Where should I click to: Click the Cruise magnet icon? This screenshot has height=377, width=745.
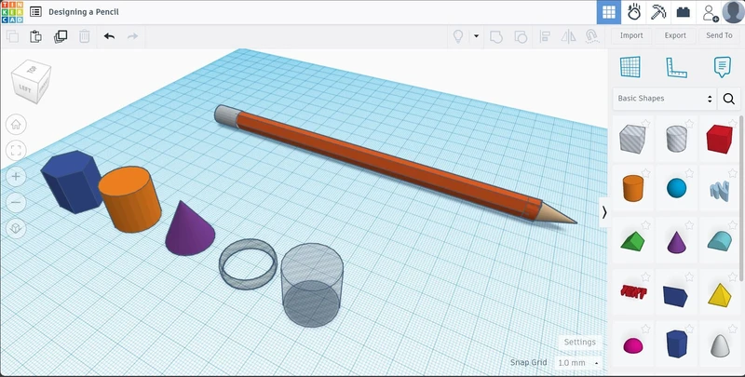591,36
